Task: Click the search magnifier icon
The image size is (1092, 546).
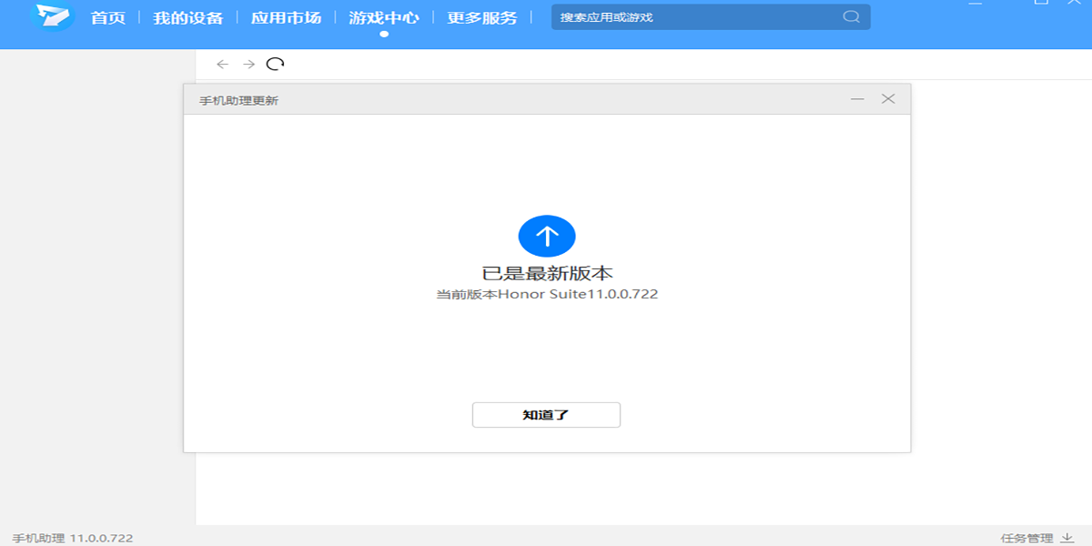Action: click(x=851, y=16)
